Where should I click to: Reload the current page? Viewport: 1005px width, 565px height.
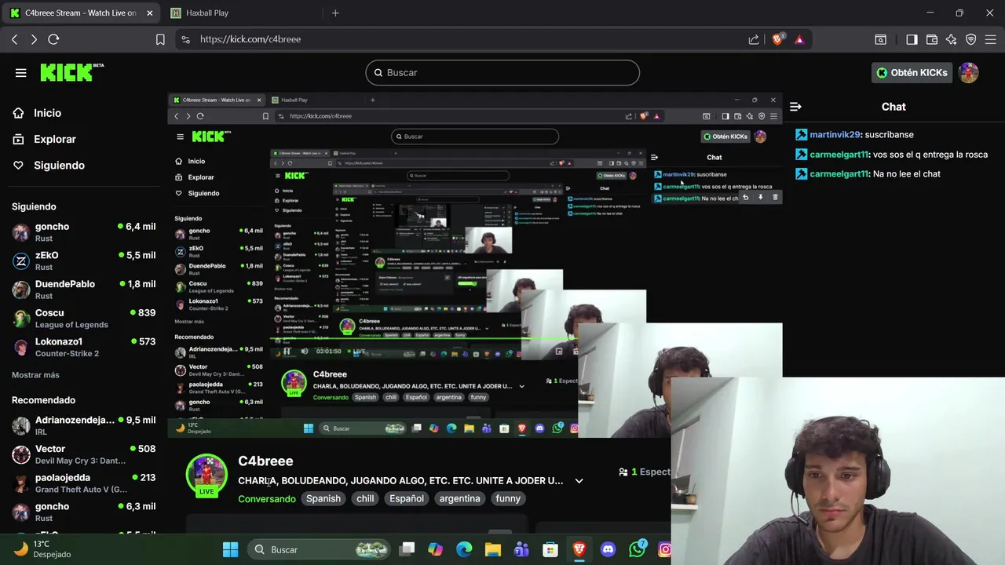[53, 39]
